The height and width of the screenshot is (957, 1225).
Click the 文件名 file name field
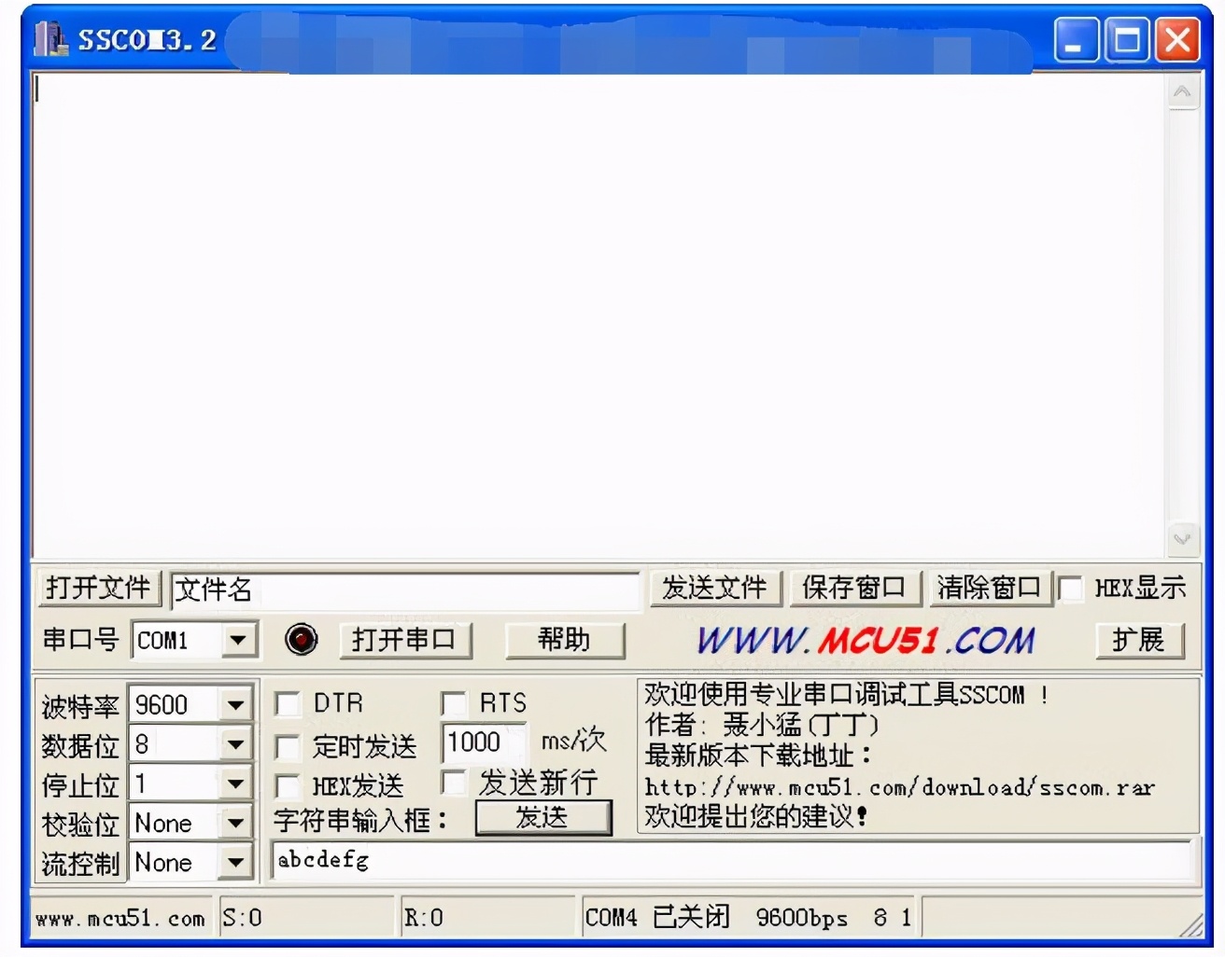[x=405, y=589]
